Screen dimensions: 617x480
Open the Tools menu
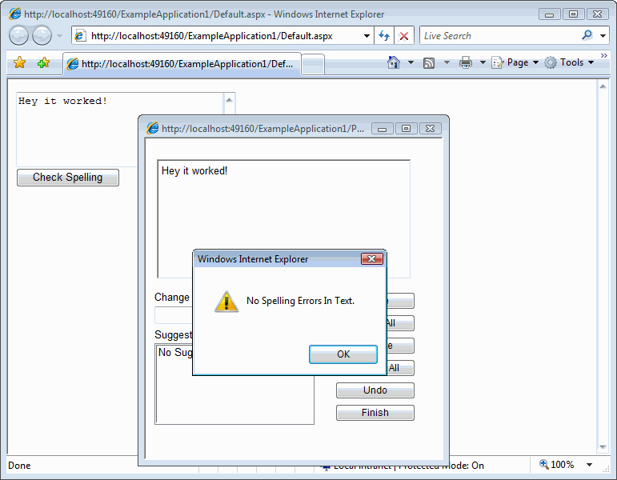pos(571,62)
